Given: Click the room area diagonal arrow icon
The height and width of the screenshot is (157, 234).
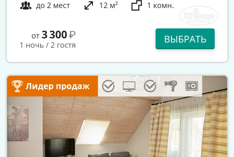Looking at the screenshot, I should click(89, 6).
